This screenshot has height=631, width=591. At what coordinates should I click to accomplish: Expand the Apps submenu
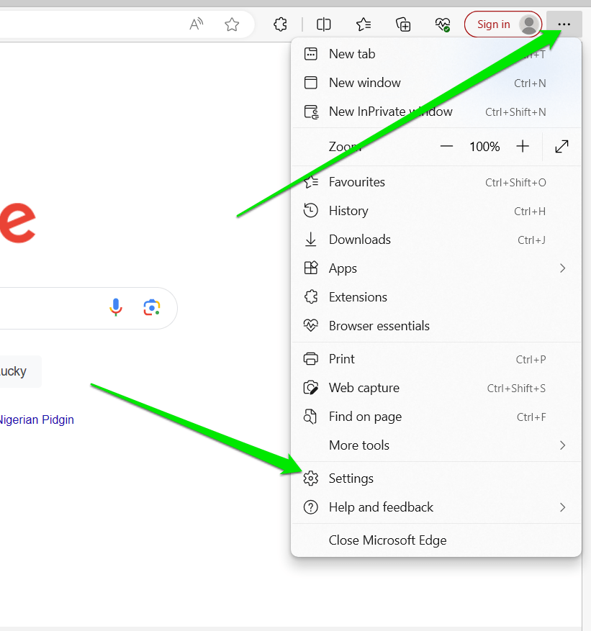436,268
